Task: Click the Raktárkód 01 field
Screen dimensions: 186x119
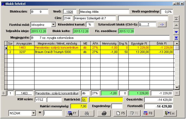Action: (x=84, y=100)
